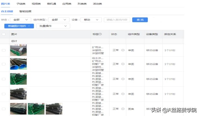This screenshot has width=200, height=116.
Task: Select the 智能挖掘 sub-tab
Action: click(x=25, y=11)
